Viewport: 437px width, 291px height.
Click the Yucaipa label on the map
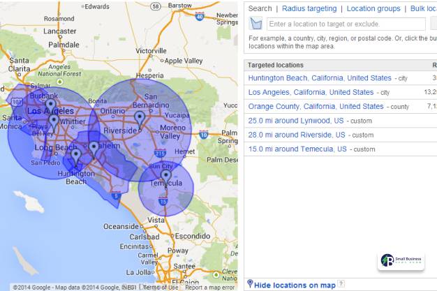pos(177,115)
